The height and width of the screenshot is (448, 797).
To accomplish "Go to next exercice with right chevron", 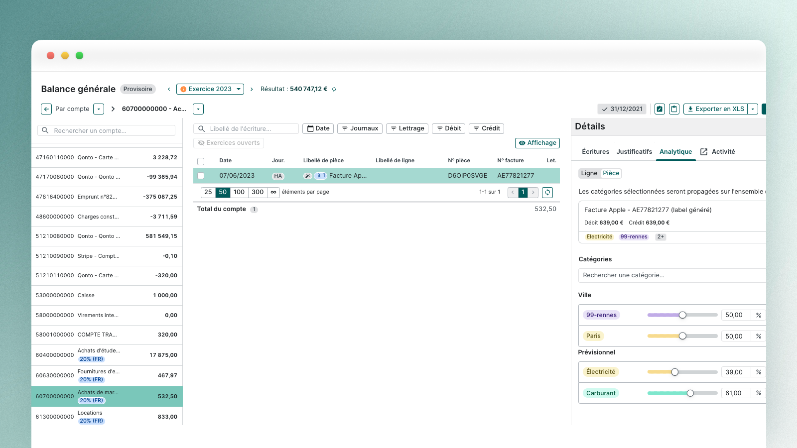I will 252,89.
